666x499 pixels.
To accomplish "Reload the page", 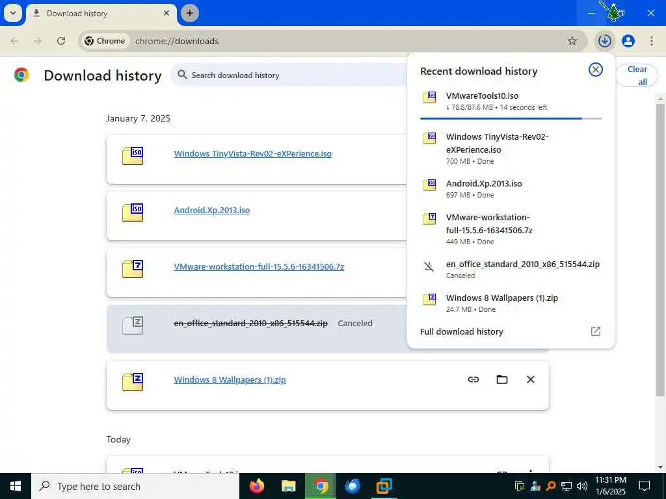I will 61,41.
